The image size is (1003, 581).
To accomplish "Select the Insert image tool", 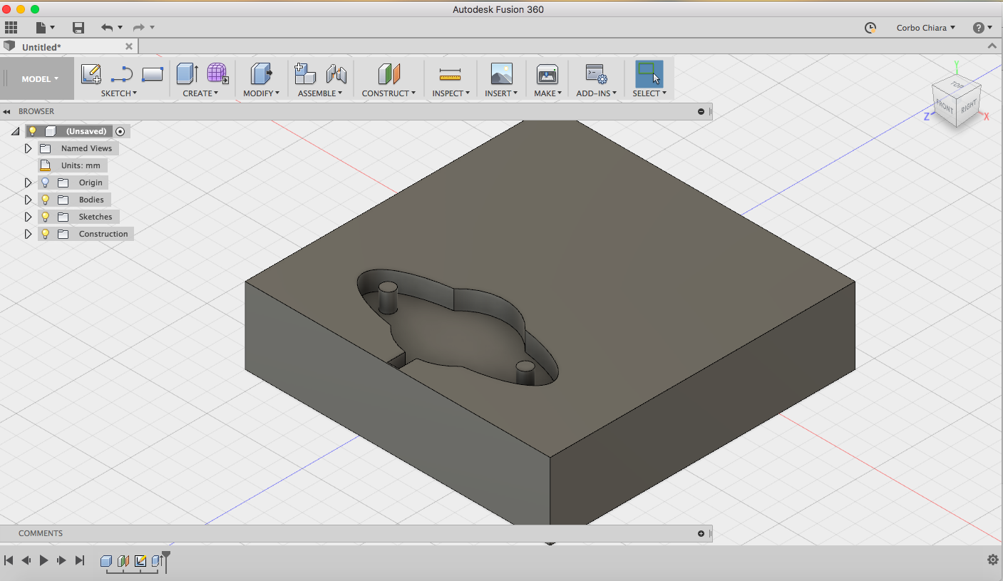I will pyautogui.click(x=501, y=74).
